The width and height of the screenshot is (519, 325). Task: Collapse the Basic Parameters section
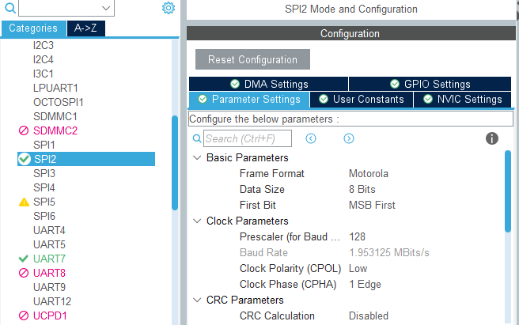(x=197, y=158)
